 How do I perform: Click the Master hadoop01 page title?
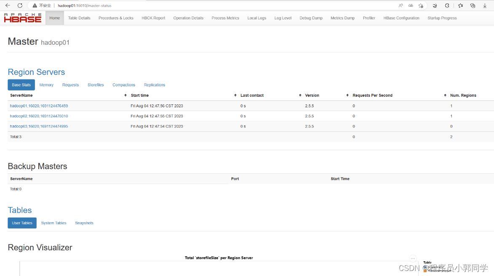[x=38, y=42]
